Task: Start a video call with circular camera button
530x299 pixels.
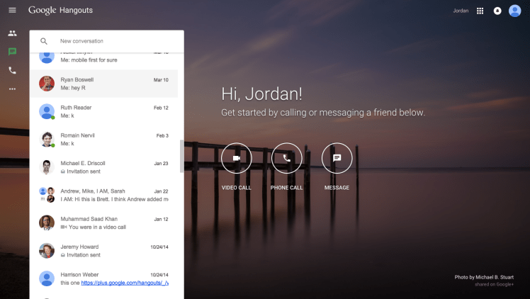Action: click(x=236, y=158)
